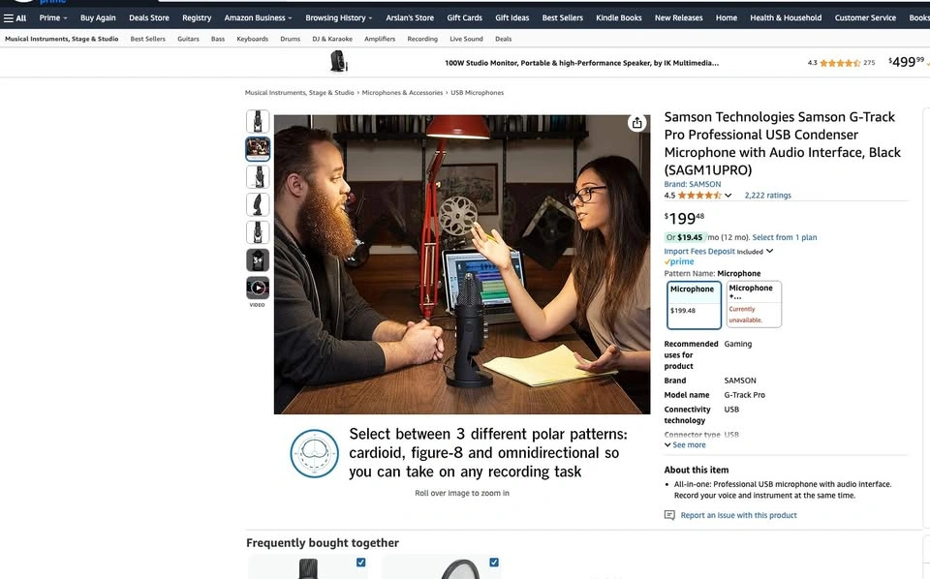Uncheck the second frequently bought item checkbox
Image resolution: width=930 pixels, height=579 pixels.
(x=494, y=563)
